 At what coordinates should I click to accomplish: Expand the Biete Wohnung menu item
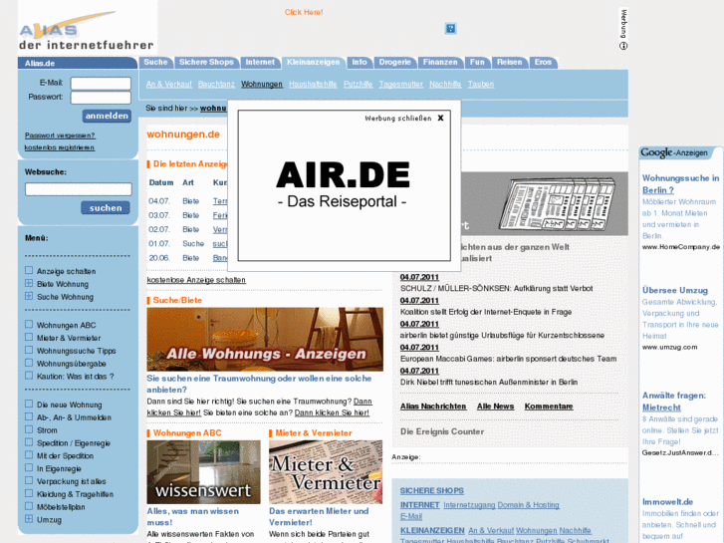(29, 283)
